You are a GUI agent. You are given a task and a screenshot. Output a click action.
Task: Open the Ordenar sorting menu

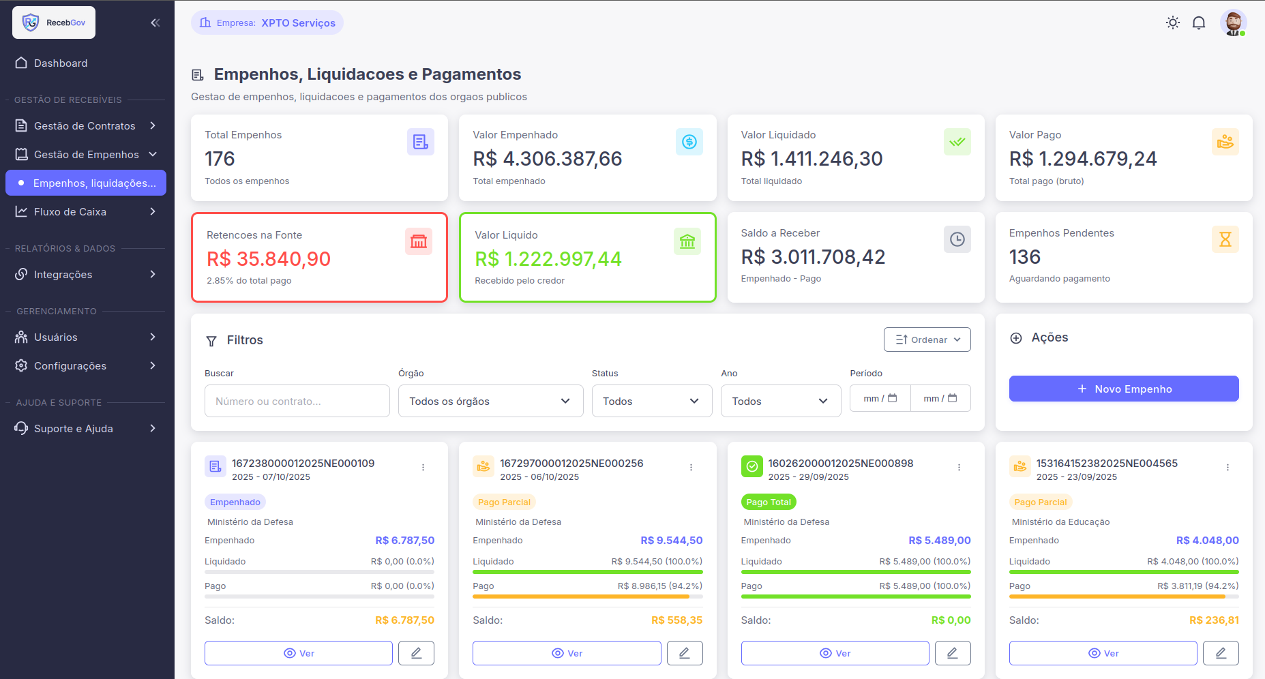click(x=927, y=339)
